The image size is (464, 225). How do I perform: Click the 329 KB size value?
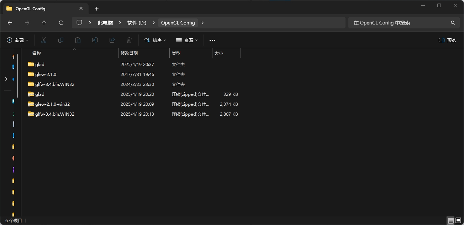(x=231, y=94)
